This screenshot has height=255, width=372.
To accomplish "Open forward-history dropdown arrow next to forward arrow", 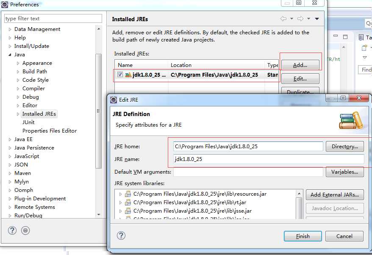I will [x=308, y=19].
